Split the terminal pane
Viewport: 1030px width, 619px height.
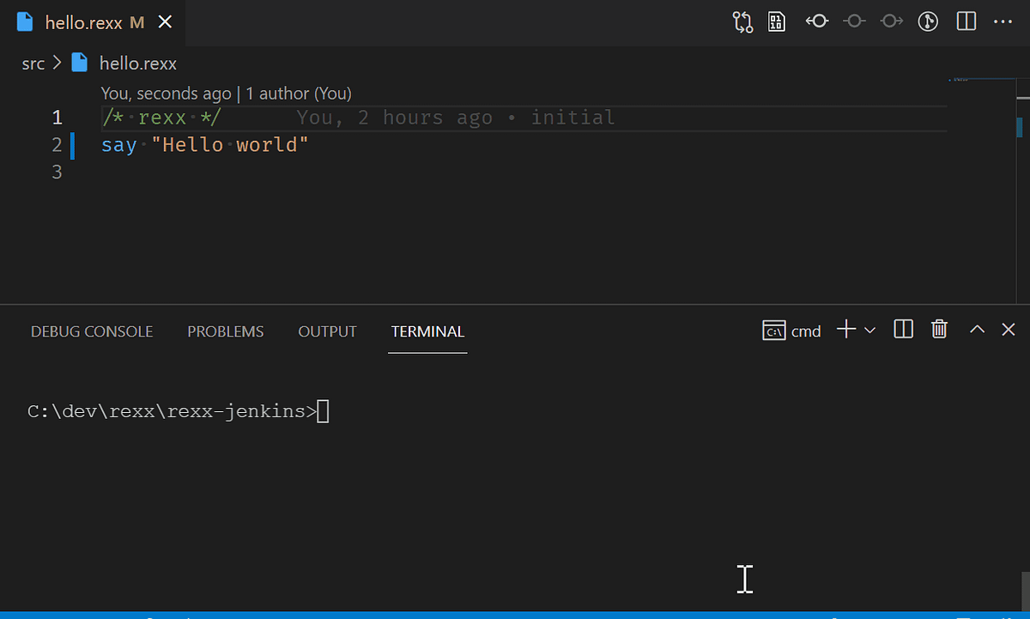pyautogui.click(x=903, y=330)
